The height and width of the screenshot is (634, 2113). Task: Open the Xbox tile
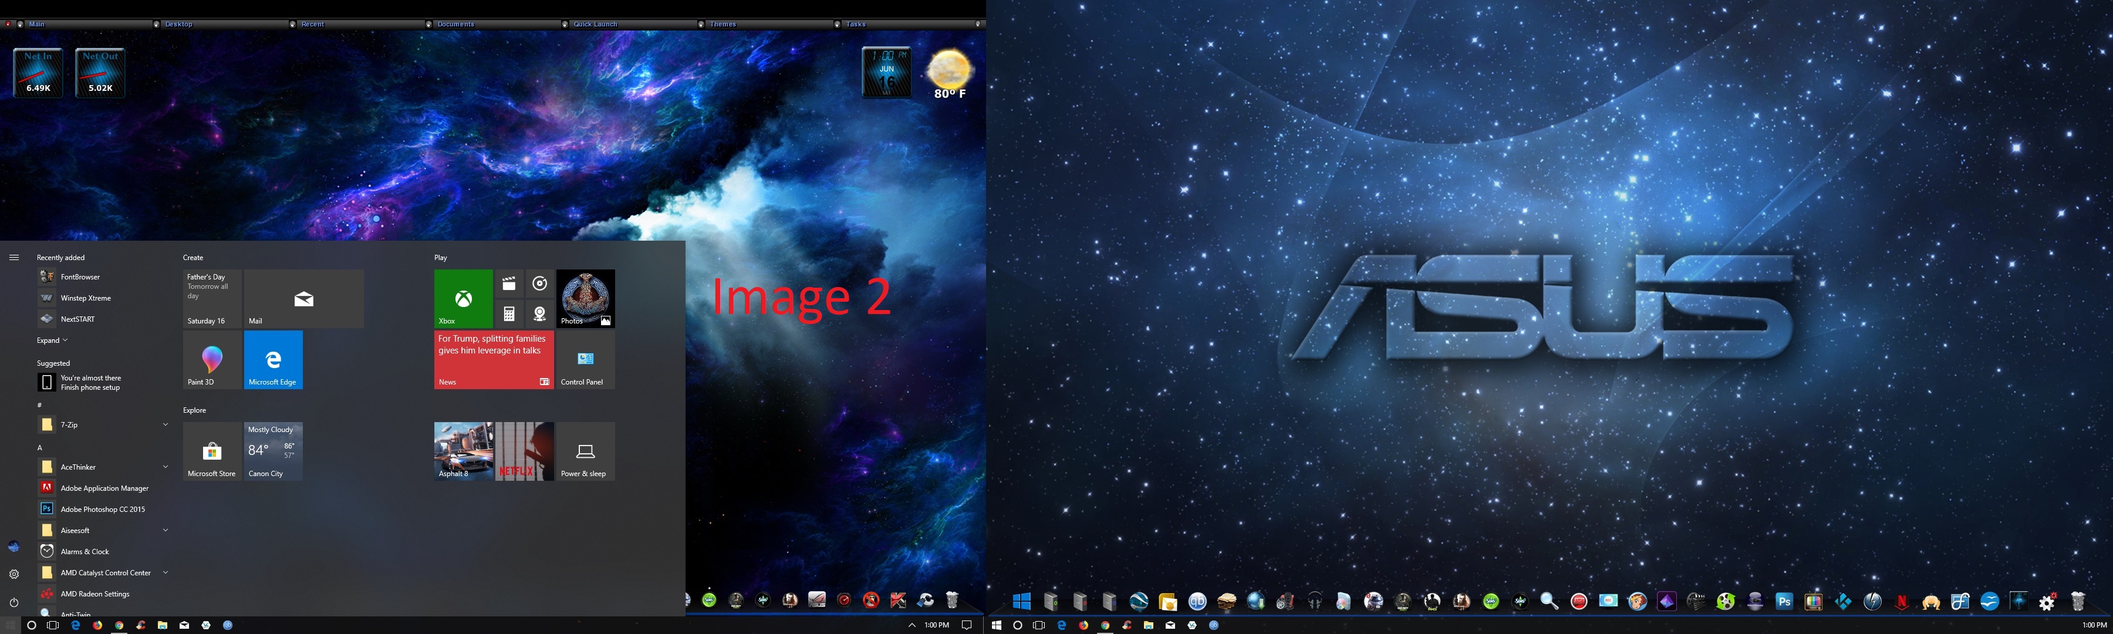pyautogui.click(x=464, y=299)
